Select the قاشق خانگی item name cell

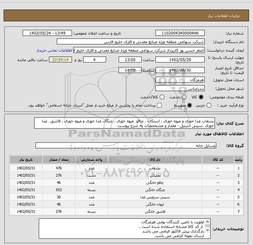point(155,211)
